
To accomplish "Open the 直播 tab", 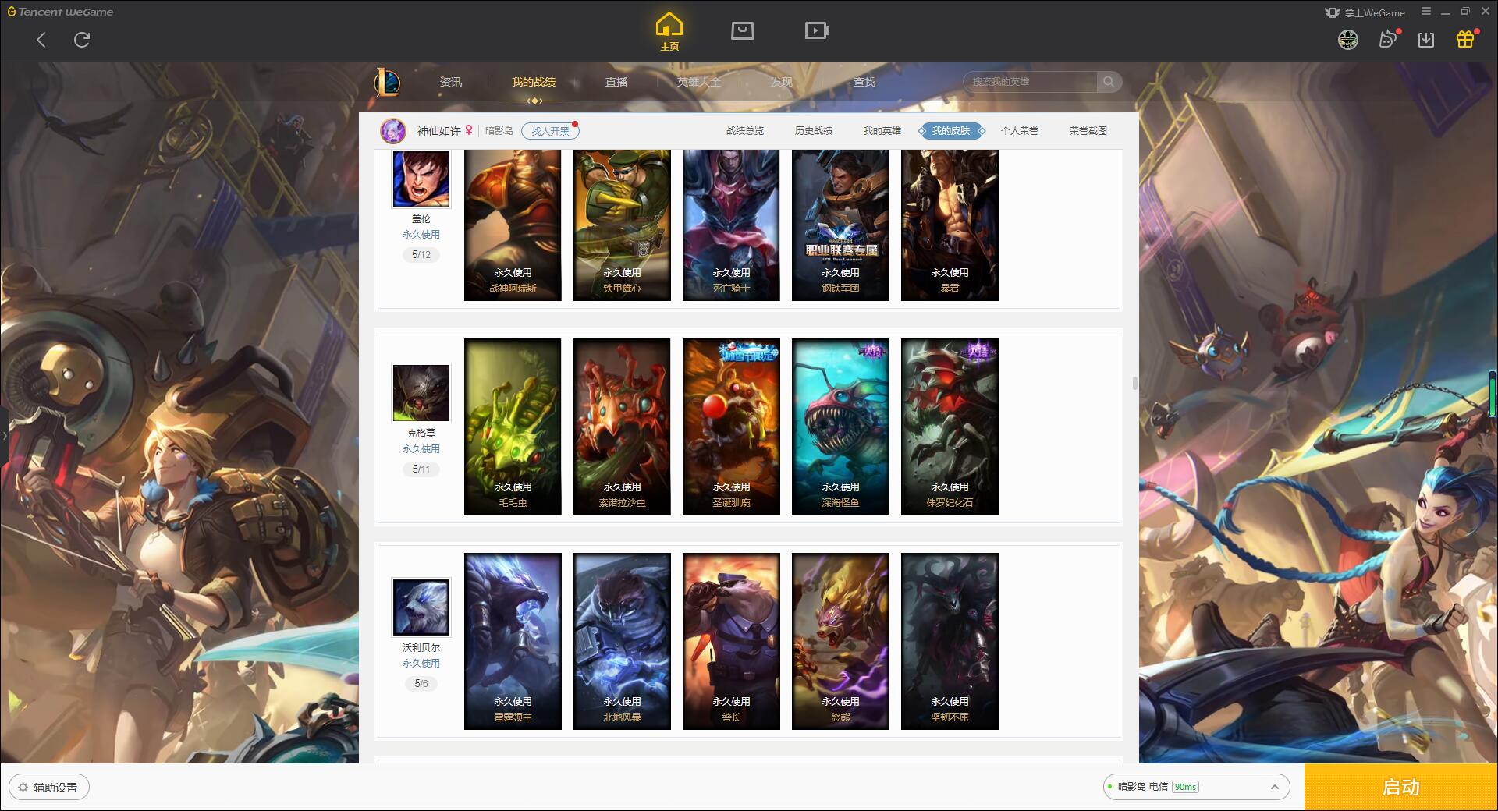I will point(616,82).
